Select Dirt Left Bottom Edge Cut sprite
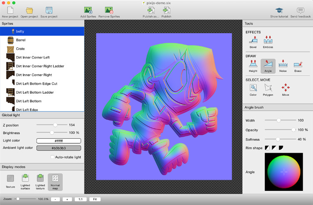This screenshot has height=205, width=313. pyautogui.click(x=42, y=84)
